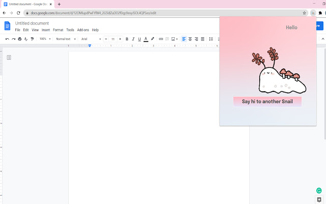Click the site lock icon
The width and height of the screenshot is (326, 204).
[x=27, y=13]
